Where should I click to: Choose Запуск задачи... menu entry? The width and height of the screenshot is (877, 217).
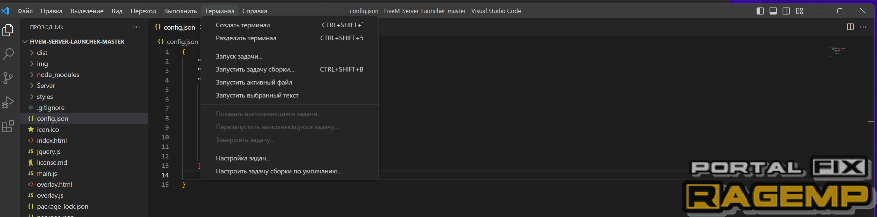coord(290,57)
